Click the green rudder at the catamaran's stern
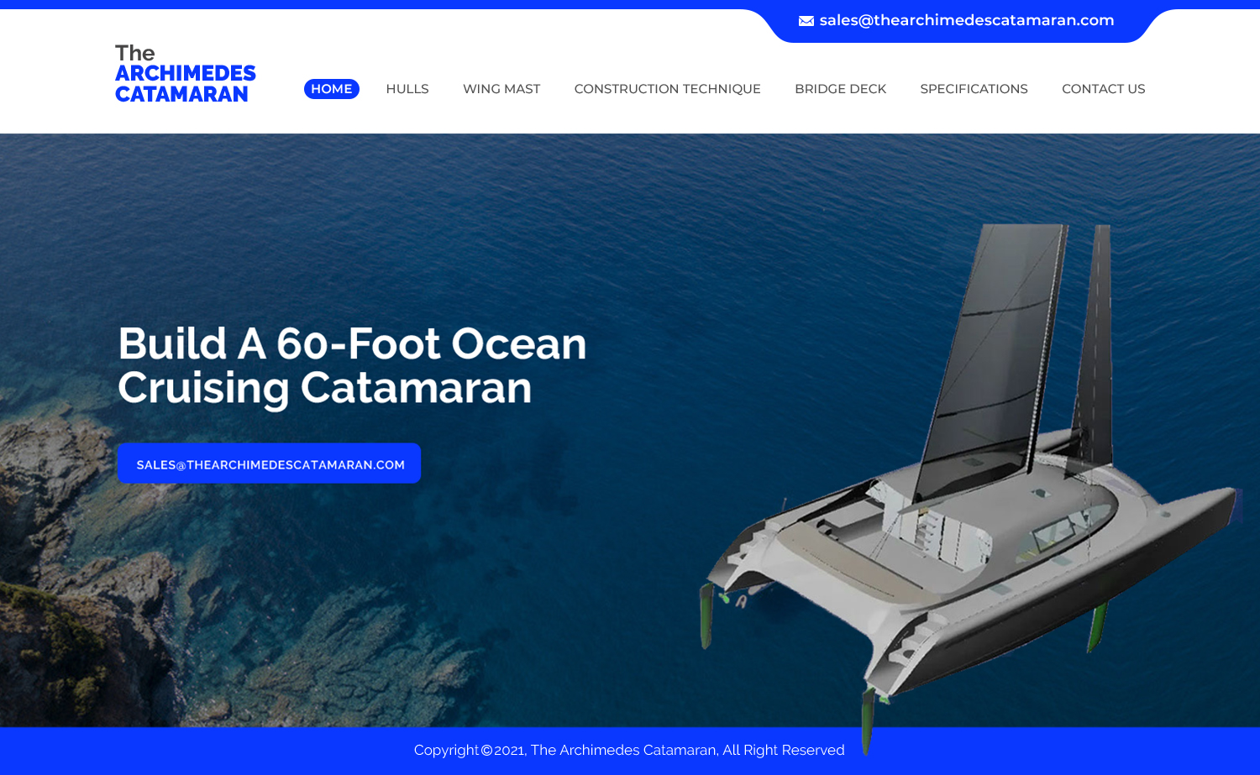1260x775 pixels. [706, 617]
